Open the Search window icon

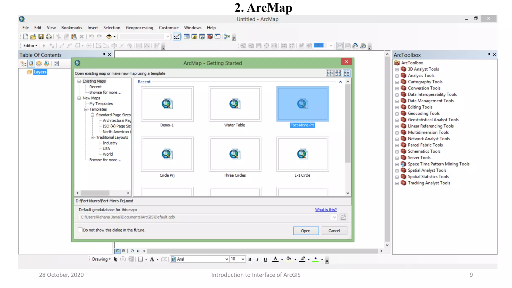click(x=202, y=36)
